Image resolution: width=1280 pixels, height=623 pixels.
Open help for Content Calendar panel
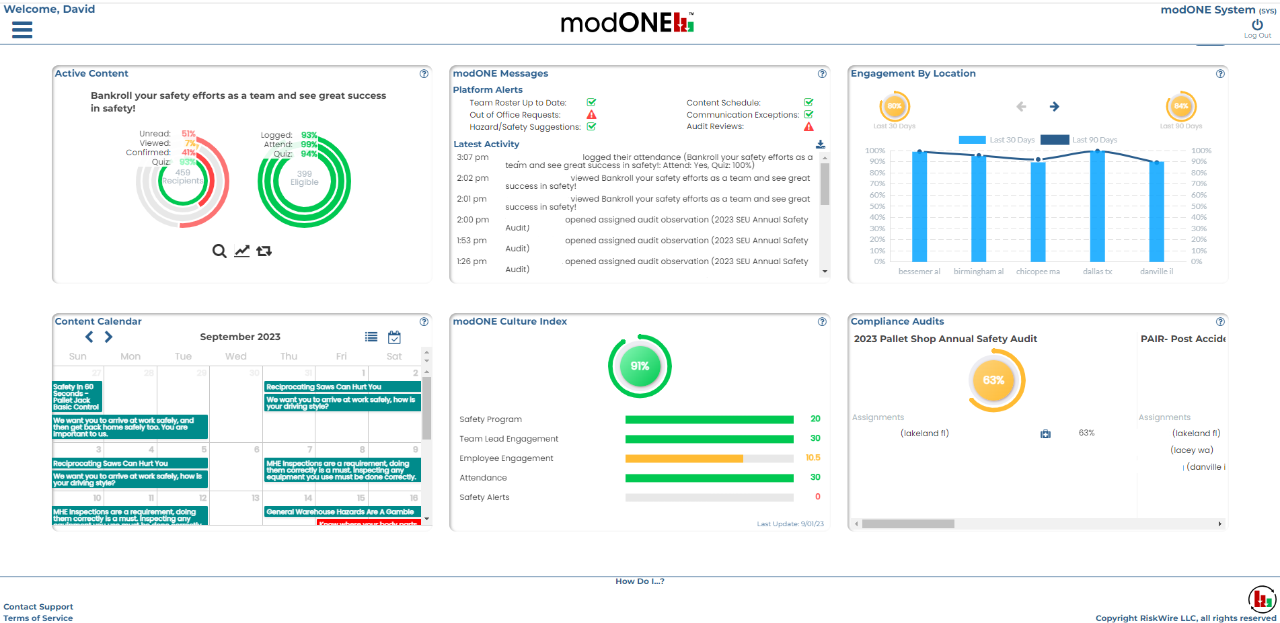(424, 322)
